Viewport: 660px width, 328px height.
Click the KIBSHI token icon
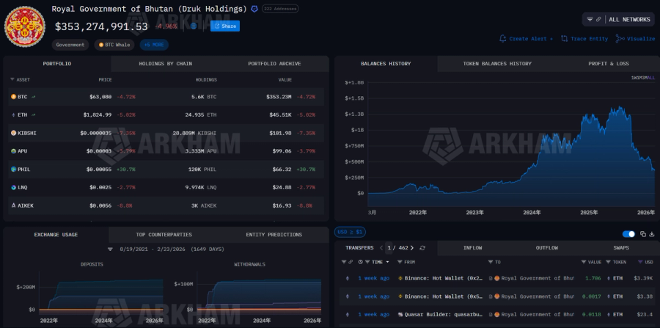(13, 133)
